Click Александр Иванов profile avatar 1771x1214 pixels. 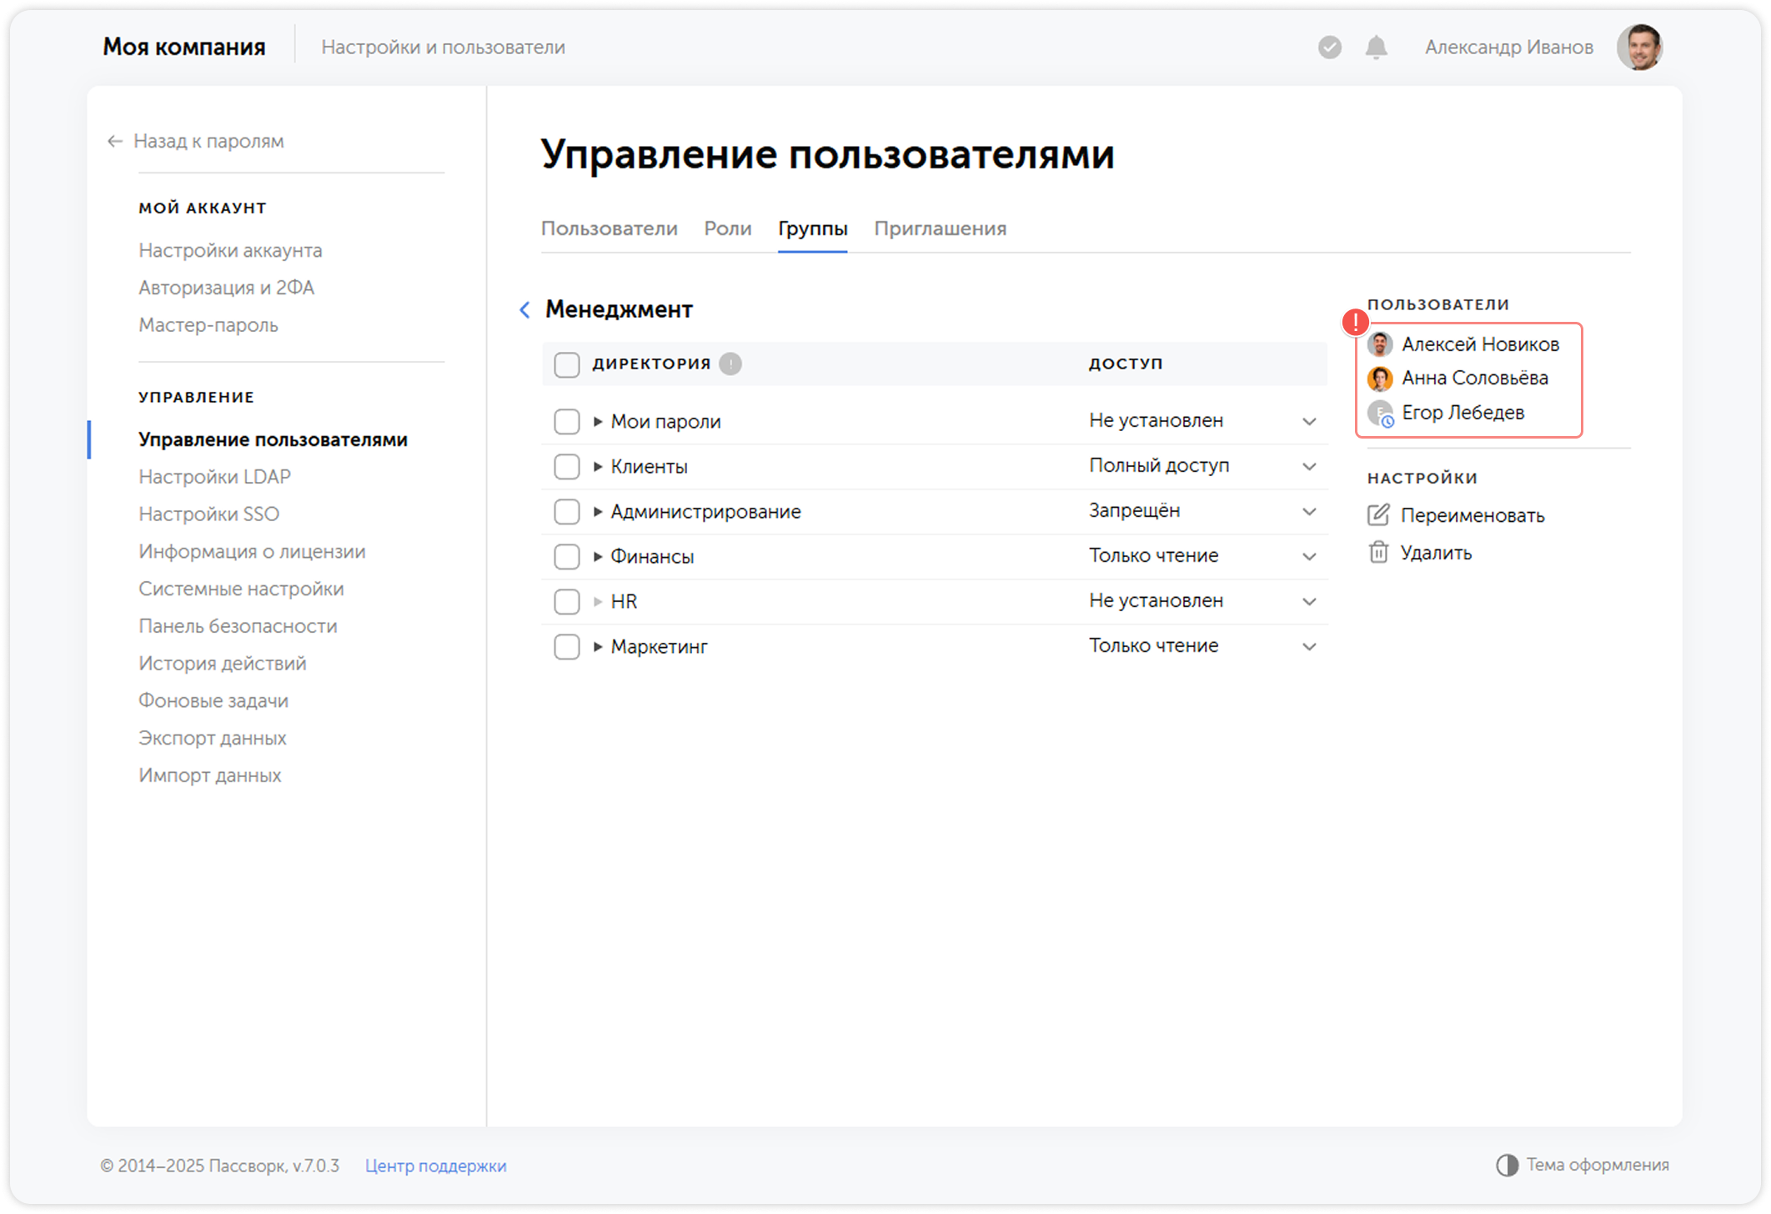(1640, 48)
